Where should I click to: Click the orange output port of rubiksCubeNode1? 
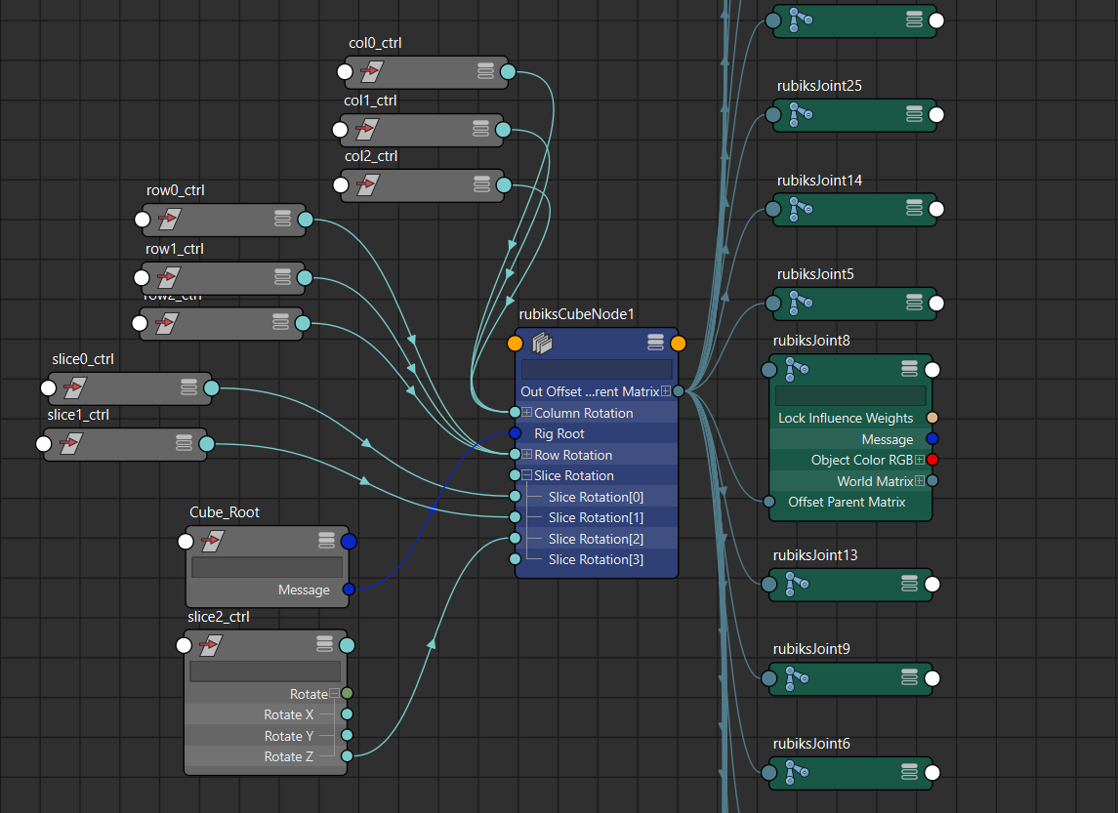pyautogui.click(x=678, y=344)
